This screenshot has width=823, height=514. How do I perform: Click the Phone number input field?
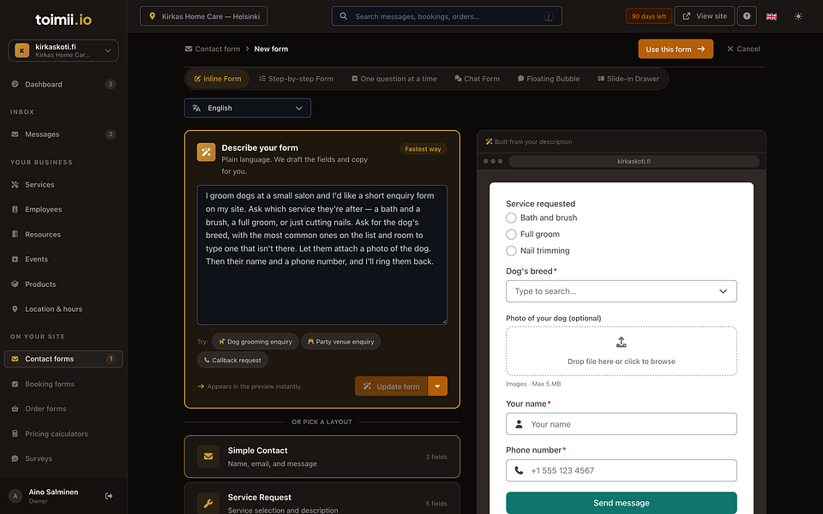[621, 470]
